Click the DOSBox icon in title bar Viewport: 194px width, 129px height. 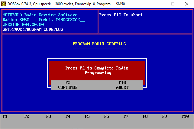click(x=4, y=4)
